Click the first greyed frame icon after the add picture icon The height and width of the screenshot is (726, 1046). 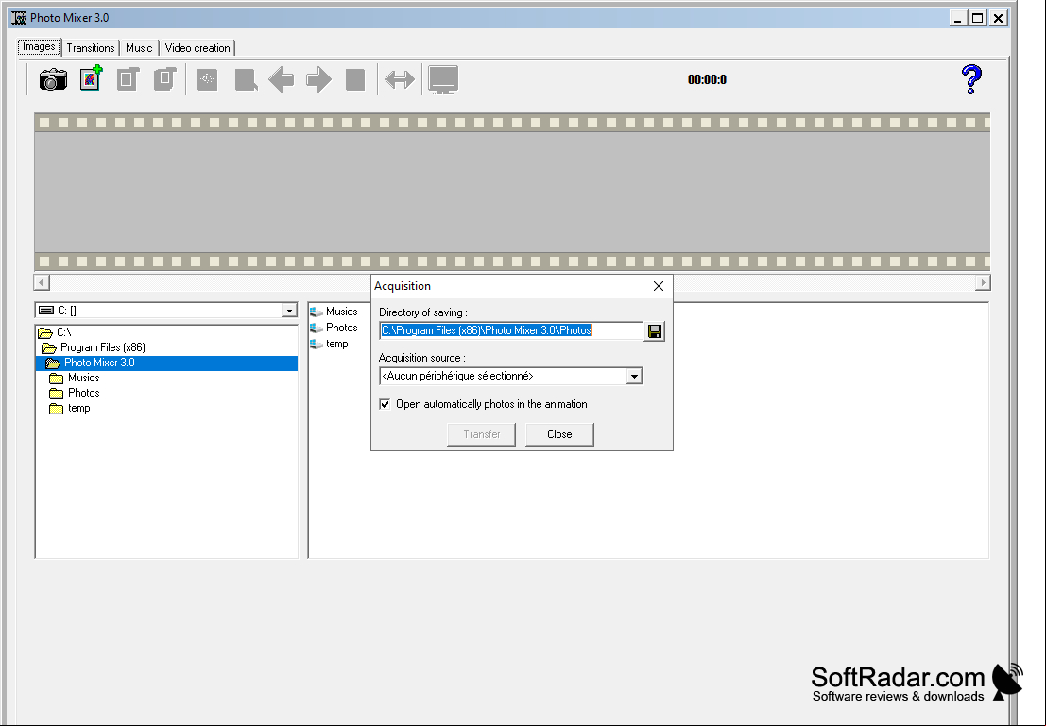tap(128, 78)
